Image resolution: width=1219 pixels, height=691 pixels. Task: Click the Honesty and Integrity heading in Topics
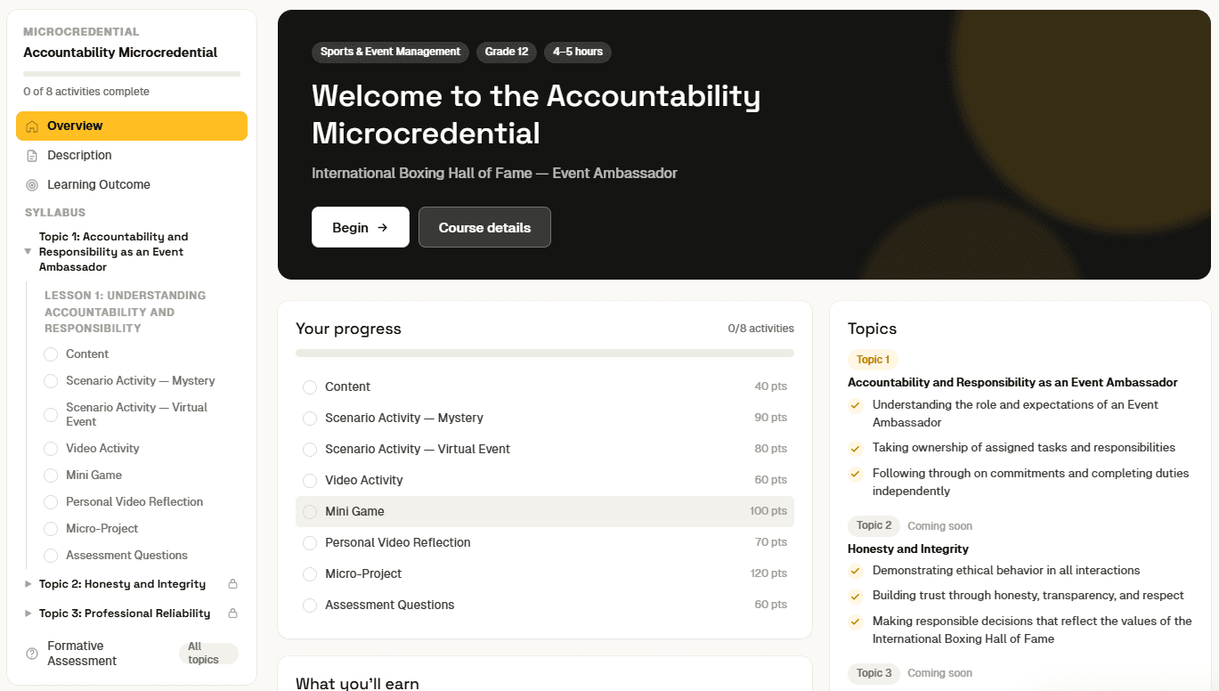908,549
